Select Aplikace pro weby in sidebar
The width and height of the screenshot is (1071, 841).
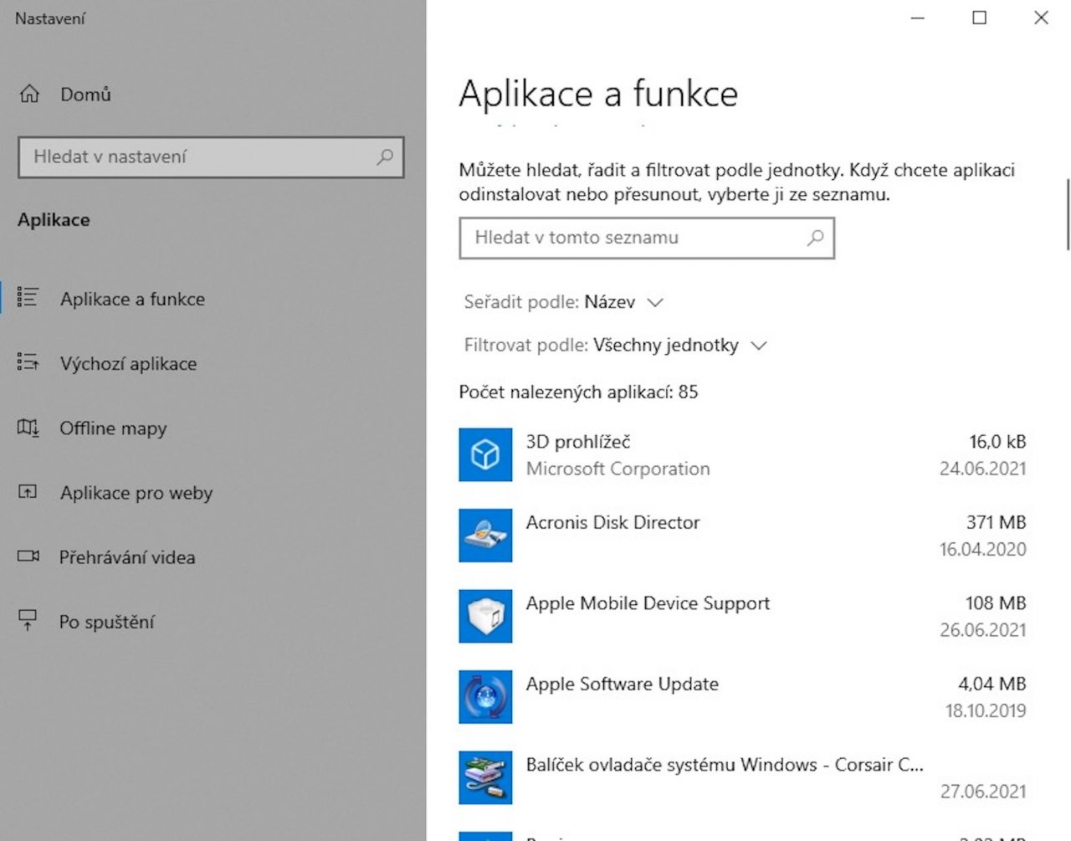coord(136,493)
